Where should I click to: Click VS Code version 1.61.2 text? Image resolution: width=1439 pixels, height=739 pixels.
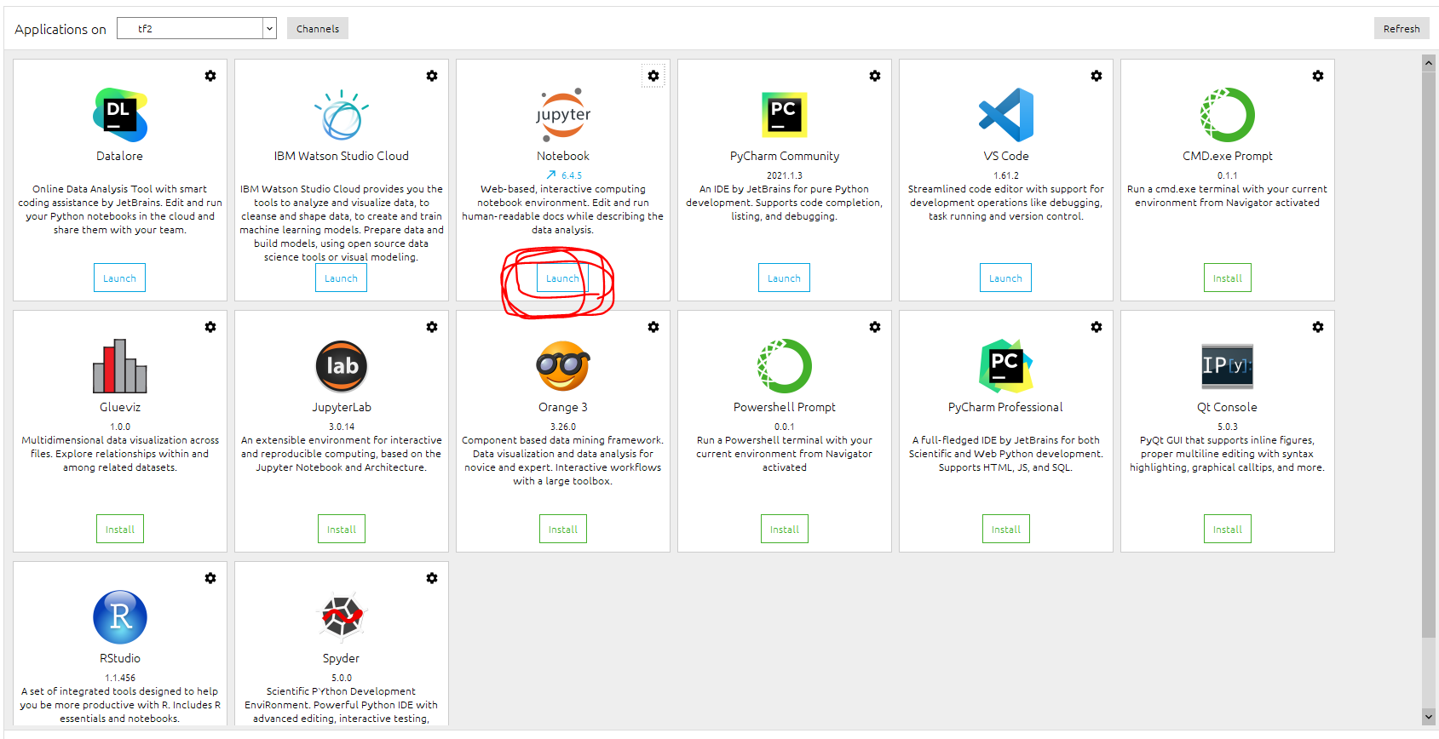[1006, 175]
